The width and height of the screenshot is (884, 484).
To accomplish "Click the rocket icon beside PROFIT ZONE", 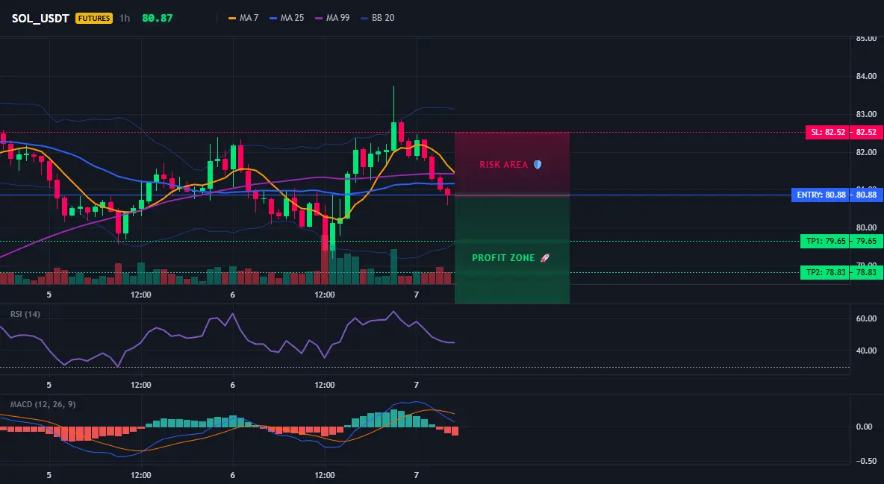I will click(544, 257).
